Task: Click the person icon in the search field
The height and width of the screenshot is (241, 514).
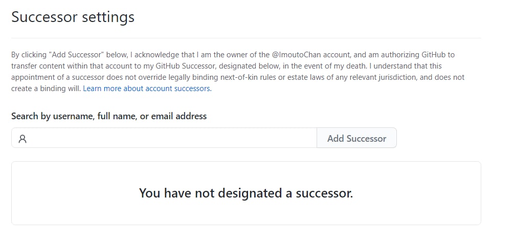Action: 23,139
